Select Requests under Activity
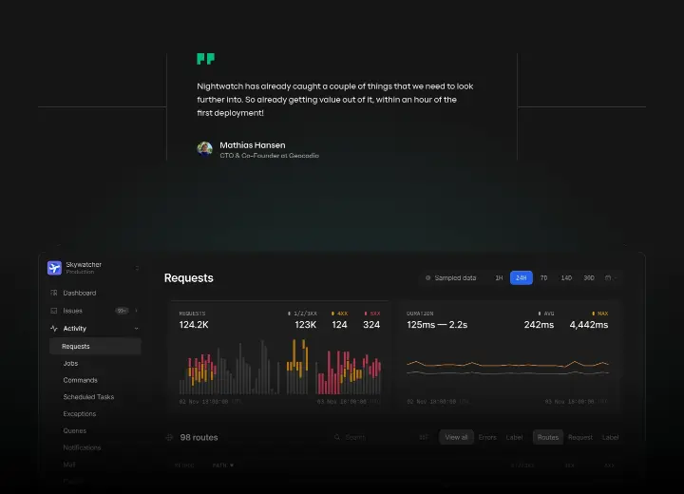 (x=95, y=346)
